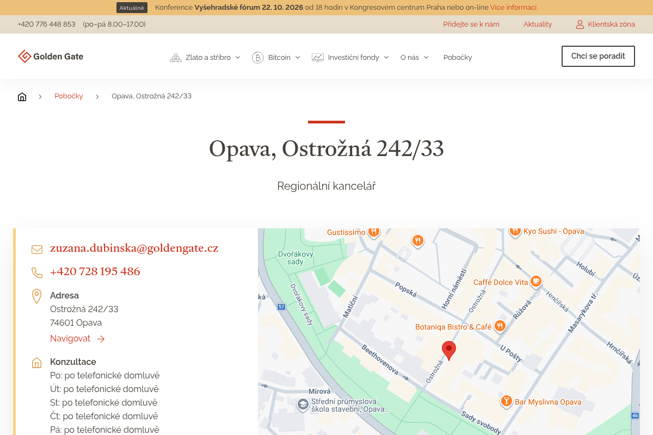
Task: Open the Pobočky menu item
Action: tap(458, 57)
